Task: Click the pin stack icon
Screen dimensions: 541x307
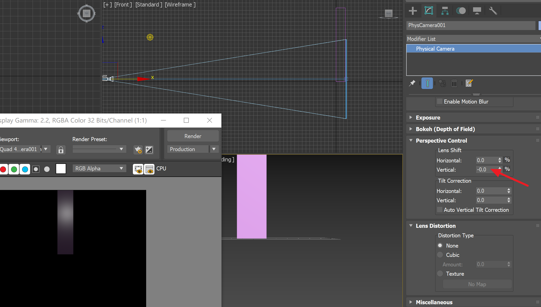Action: point(412,83)
